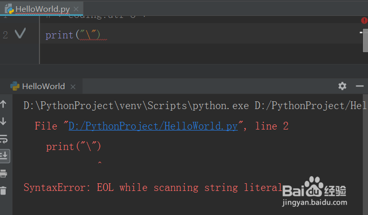Select the HelloWorld run tab
The width and height of the screenshot is (368, 215).
tap(43, 87)
